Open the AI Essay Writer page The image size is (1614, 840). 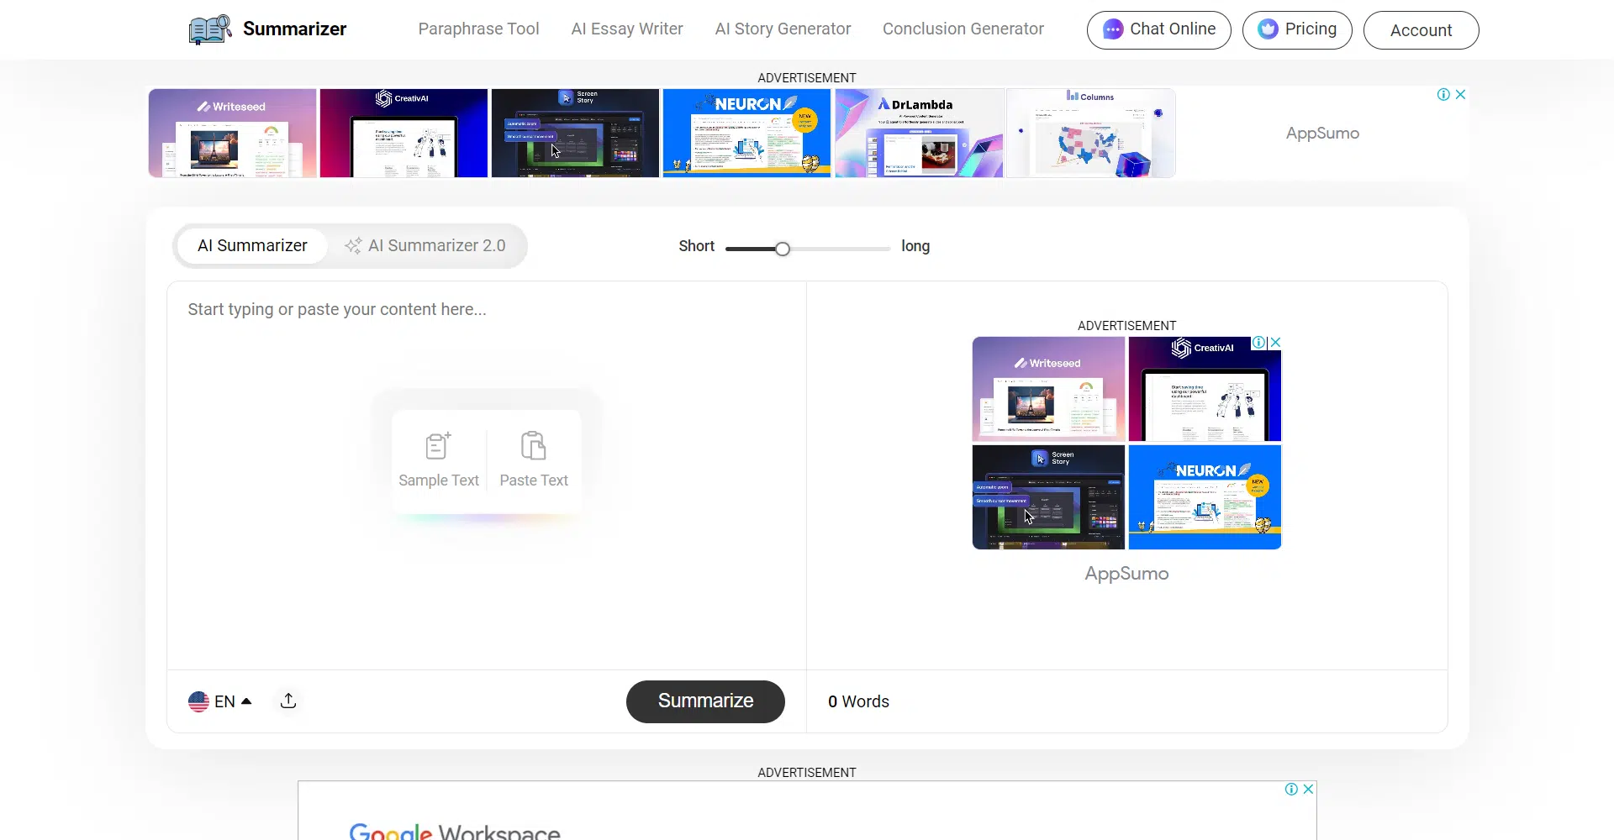pos(626,29)
